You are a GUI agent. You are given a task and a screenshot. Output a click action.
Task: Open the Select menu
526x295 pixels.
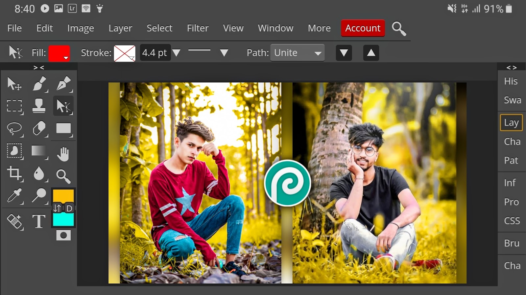159,28
